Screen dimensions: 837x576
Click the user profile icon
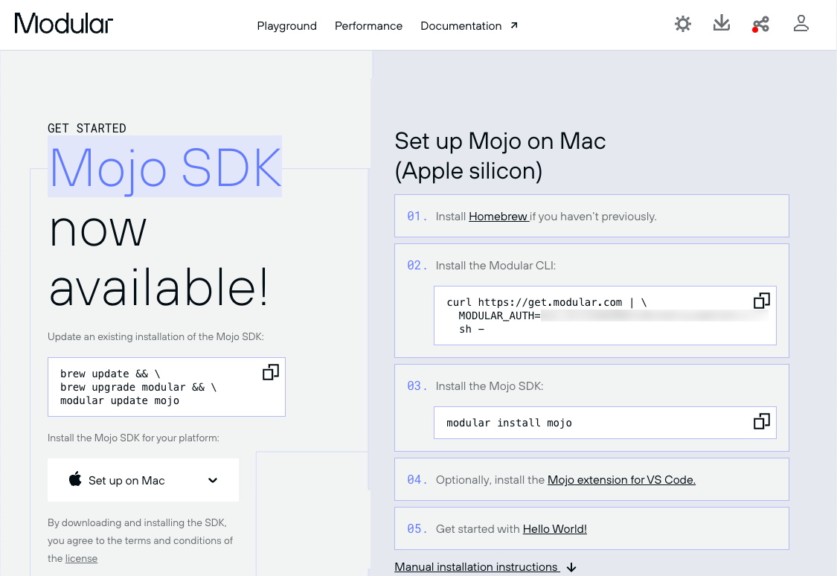point(801,24)
